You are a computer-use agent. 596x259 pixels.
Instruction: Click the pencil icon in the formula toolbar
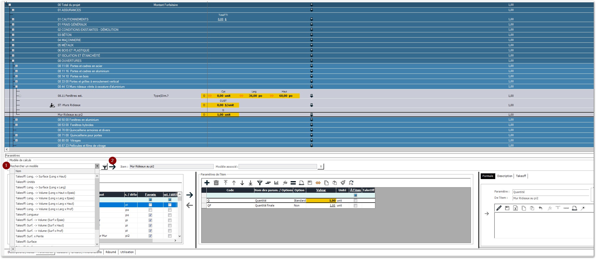pos(499,208)
